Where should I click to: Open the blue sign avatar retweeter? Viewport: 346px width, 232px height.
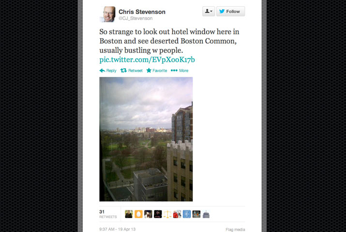point(187,214)
